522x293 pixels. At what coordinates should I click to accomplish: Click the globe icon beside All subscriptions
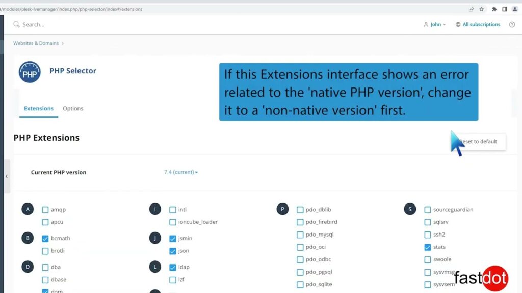point(459,24)
